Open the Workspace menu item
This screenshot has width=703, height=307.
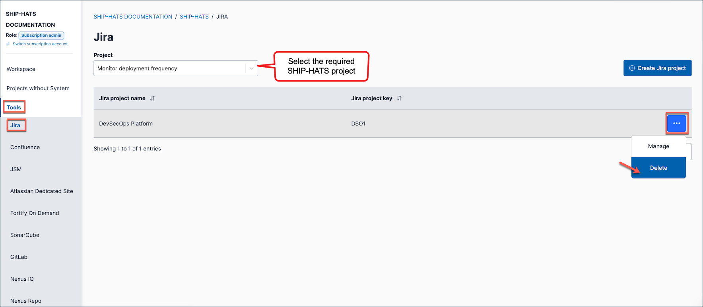tap(21, 69)
